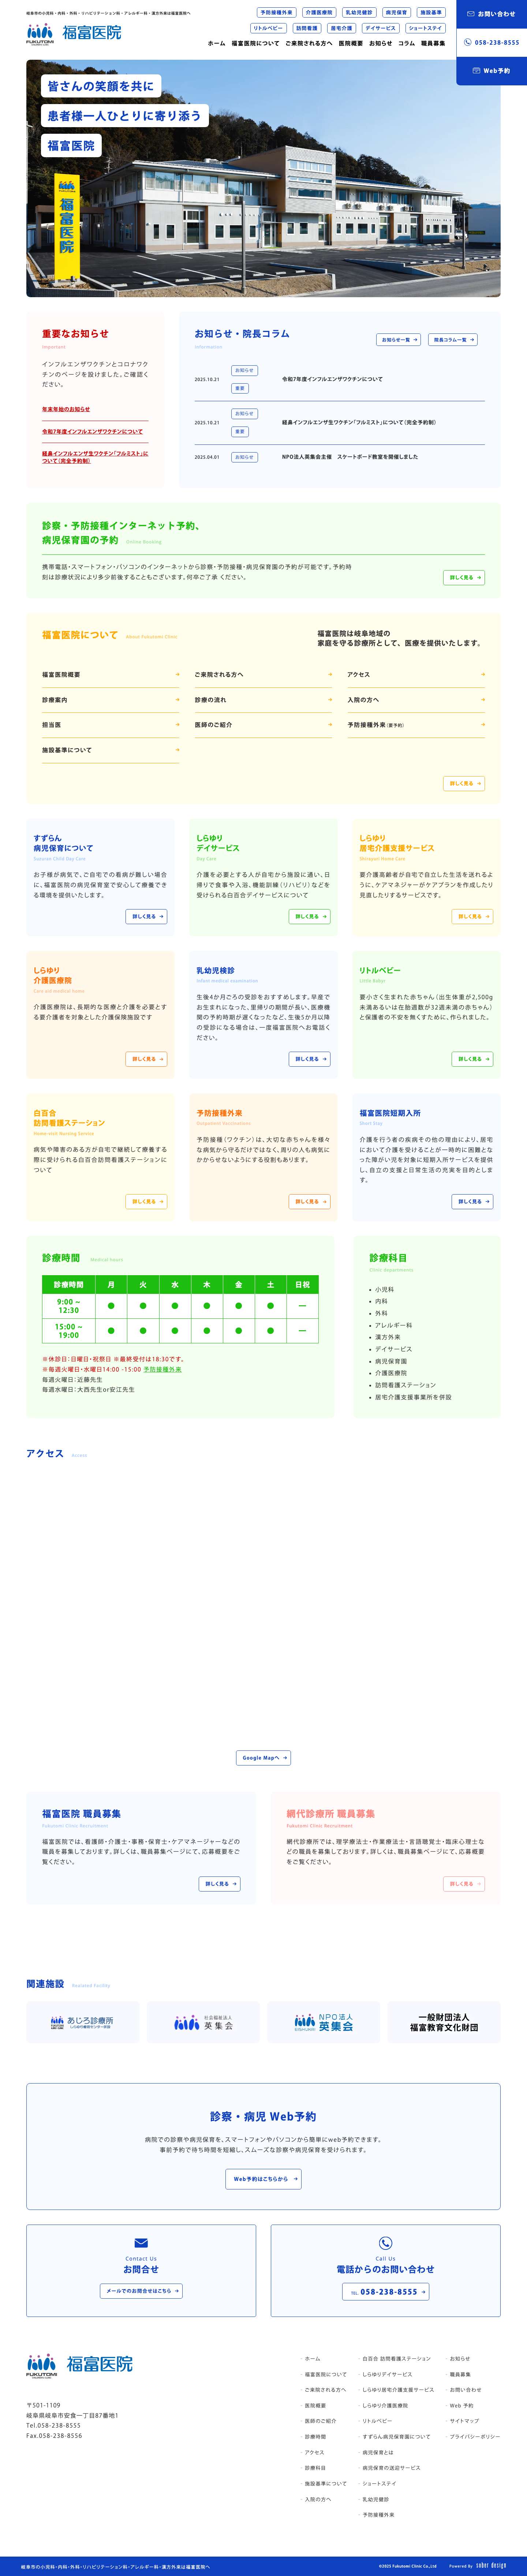Open 詳しく見る in the online booking section
Screen dimensions: 527x2576
(x=464, y=577)
